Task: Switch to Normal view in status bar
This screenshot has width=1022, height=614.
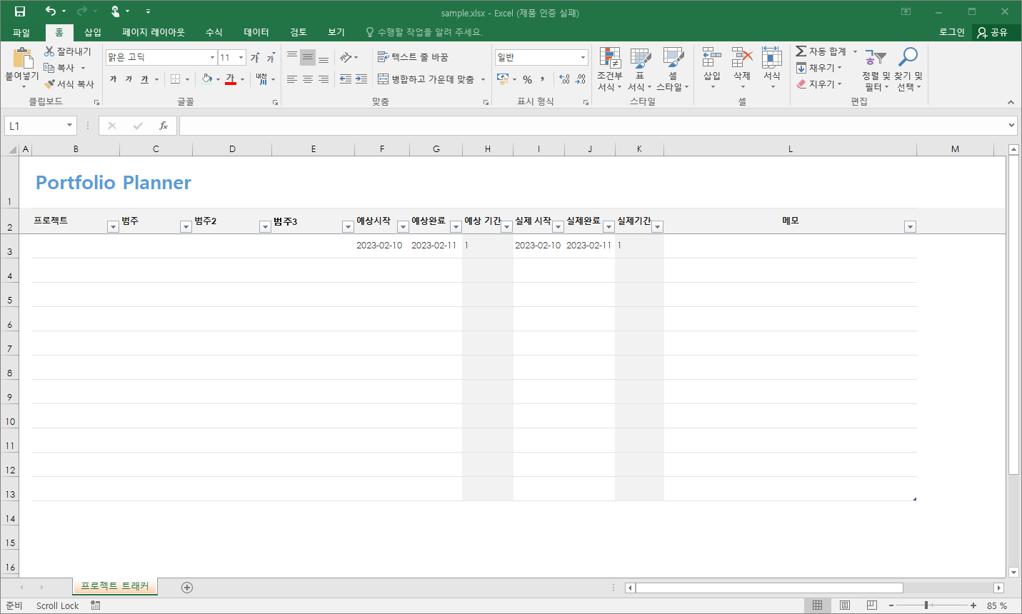Action: (818, 605)
